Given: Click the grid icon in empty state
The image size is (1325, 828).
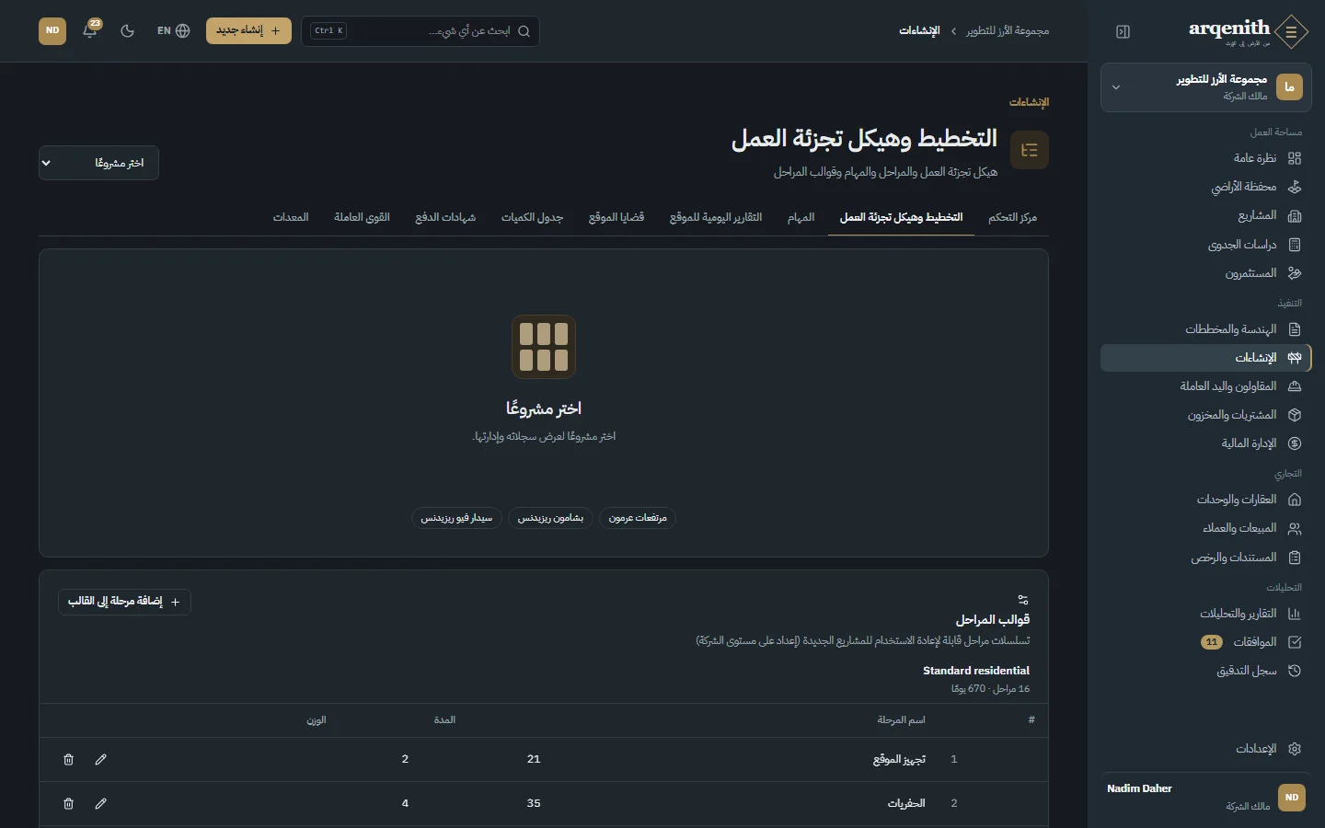Looking at the screenshot, I should [544, 347].
